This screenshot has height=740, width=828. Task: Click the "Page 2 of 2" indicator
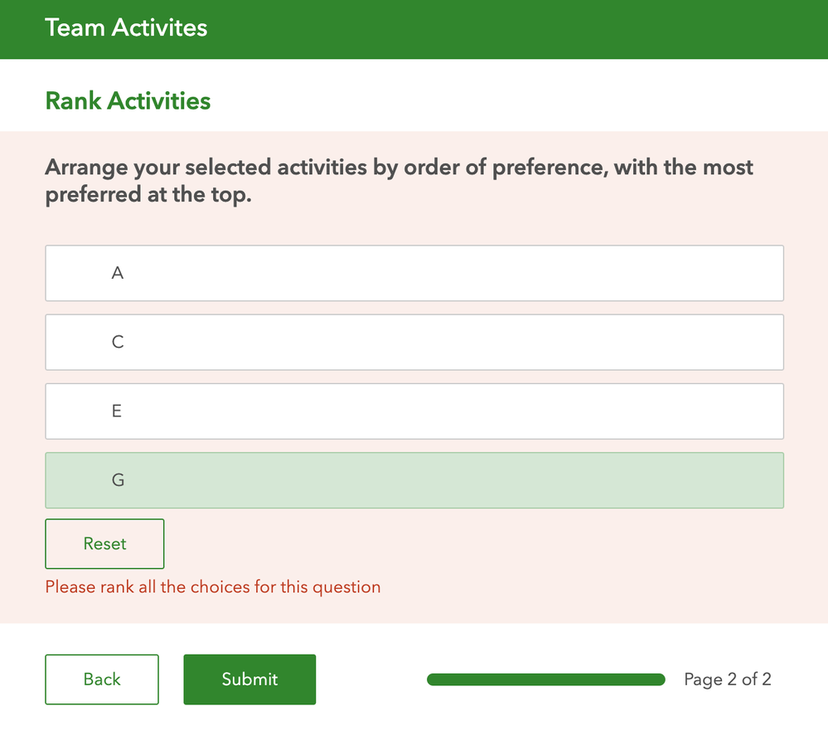coord(728,679)
